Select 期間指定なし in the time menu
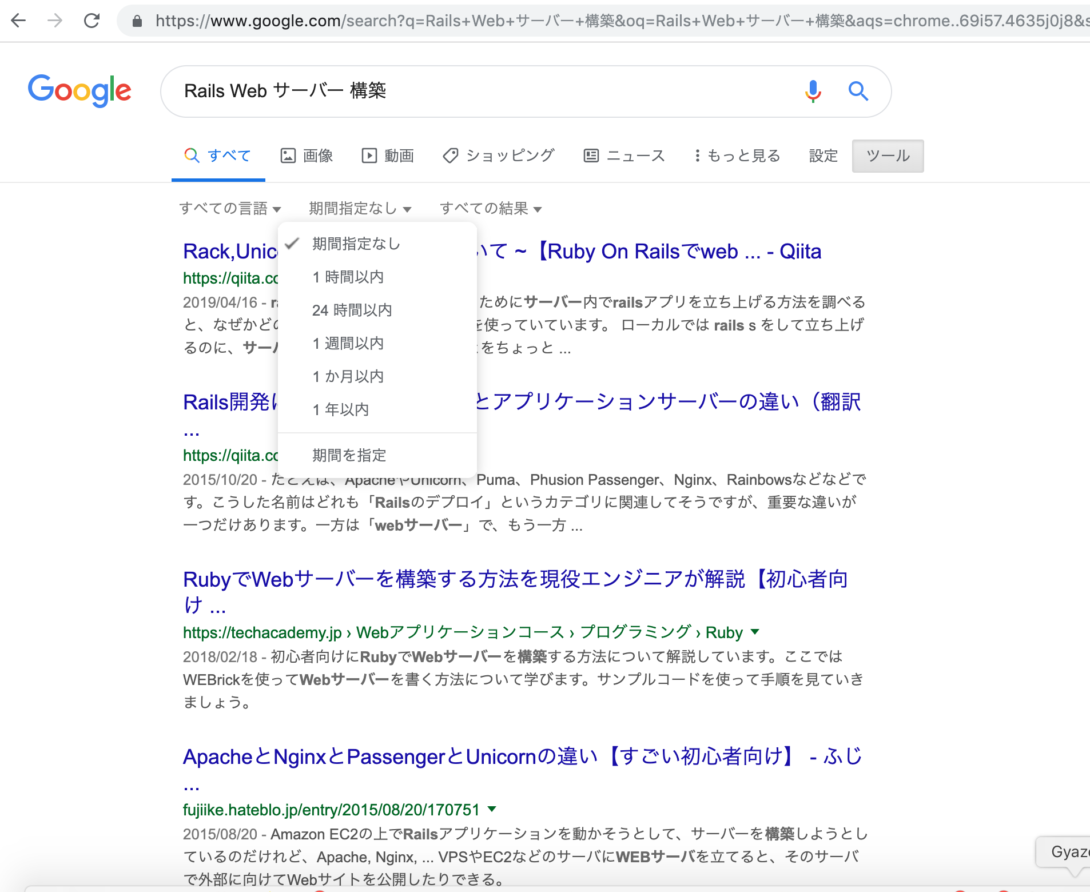 (x=377, y=244)
